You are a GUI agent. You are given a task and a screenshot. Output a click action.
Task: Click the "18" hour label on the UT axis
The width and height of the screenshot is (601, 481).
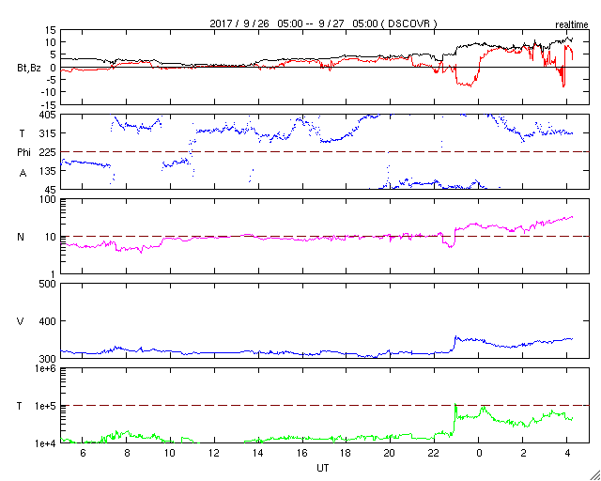(x=347, y=453)
